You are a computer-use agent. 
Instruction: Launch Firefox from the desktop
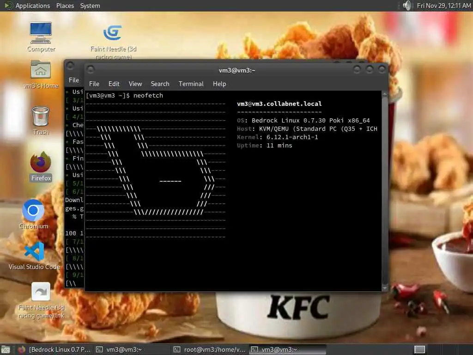[41, 166]
